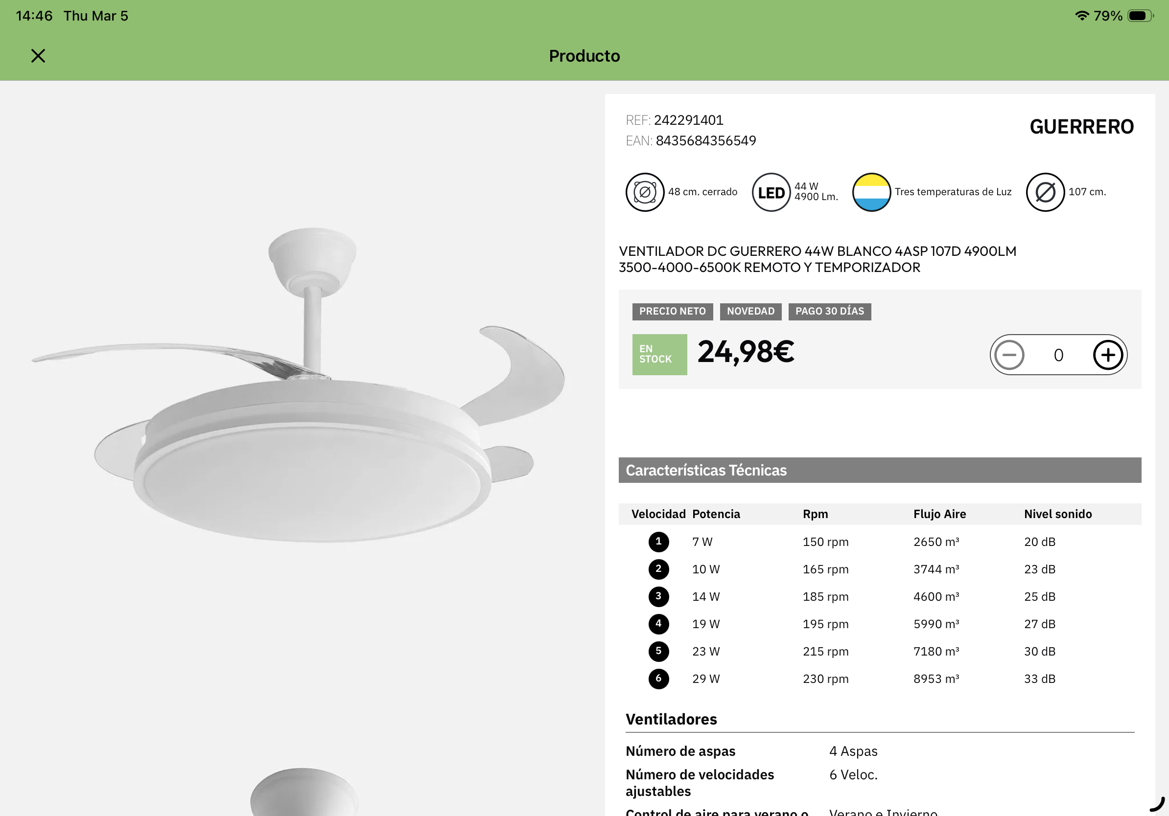1169x816 pixels.
Task: Click speed badge 6 in the specs table
Action: click(658, 678)
